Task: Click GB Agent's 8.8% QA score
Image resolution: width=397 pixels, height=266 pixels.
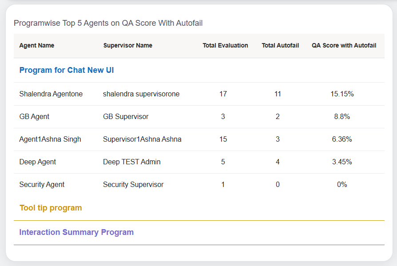Action: [342, 117]
